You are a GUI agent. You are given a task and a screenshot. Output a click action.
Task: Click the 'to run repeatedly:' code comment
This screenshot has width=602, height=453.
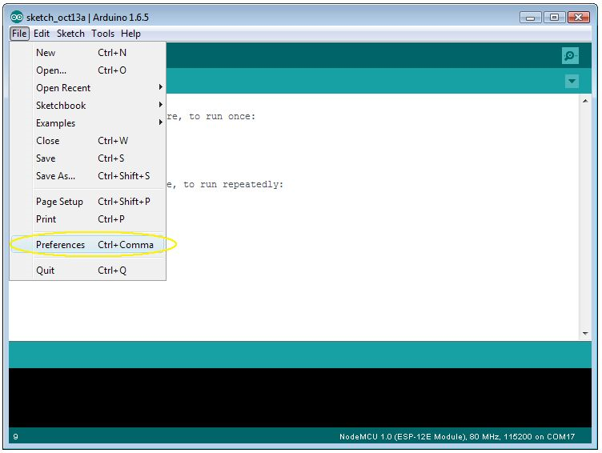tap(233, 185)
